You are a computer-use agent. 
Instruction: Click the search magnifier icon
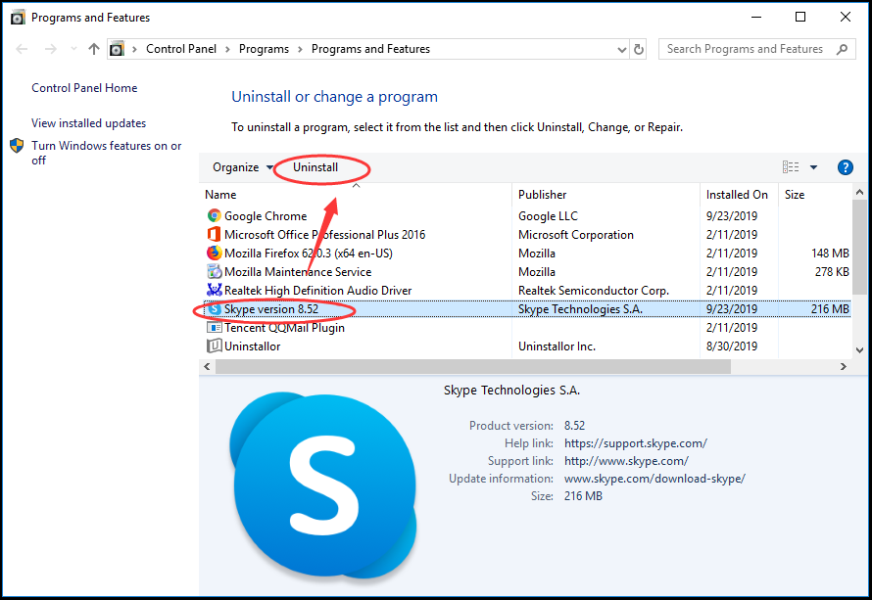[x=842, y=49]
